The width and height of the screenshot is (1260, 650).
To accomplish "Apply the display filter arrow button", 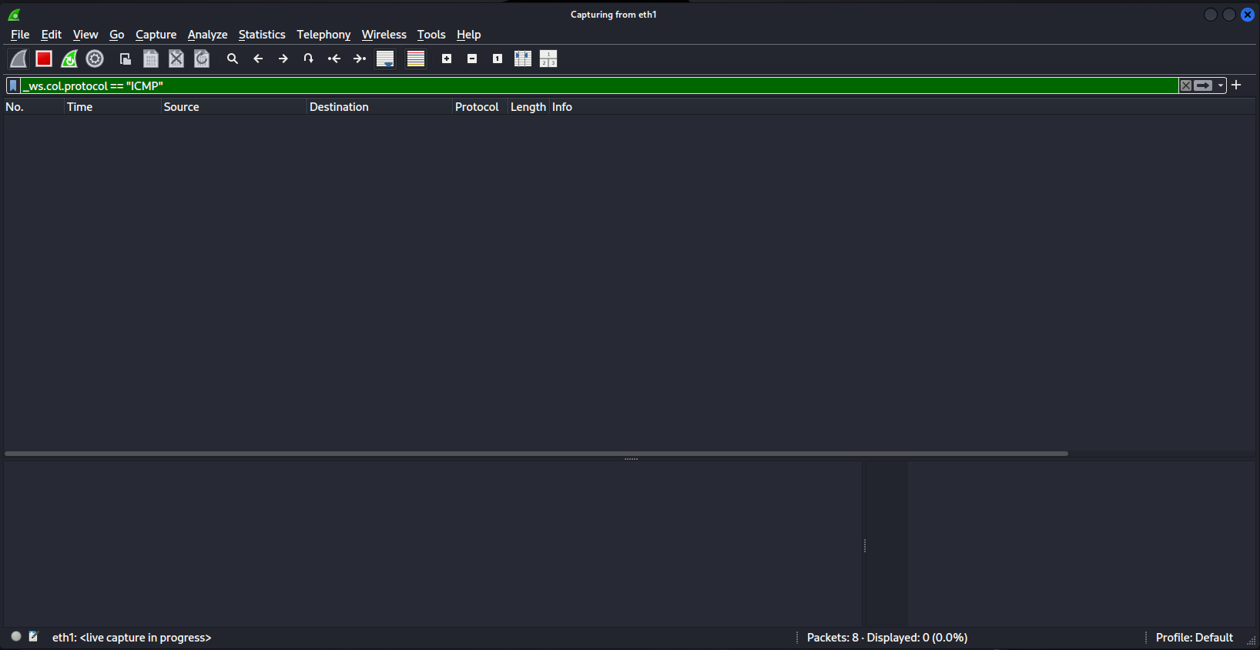I will click(x=1203, y=85).
